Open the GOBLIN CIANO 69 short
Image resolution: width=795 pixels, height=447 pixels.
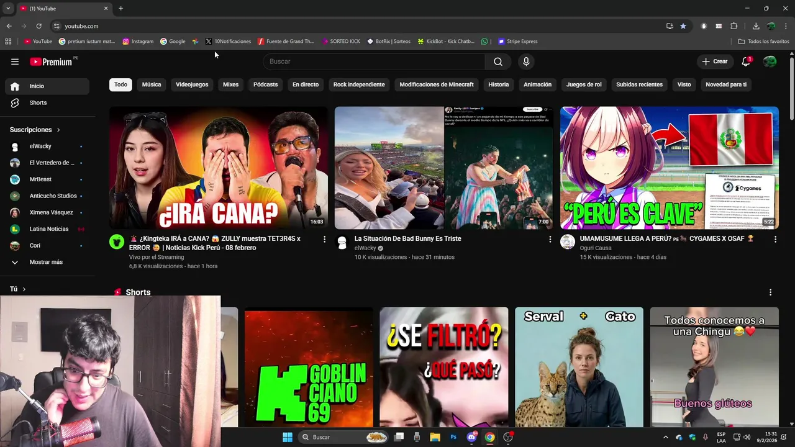[x=309, y=367]
